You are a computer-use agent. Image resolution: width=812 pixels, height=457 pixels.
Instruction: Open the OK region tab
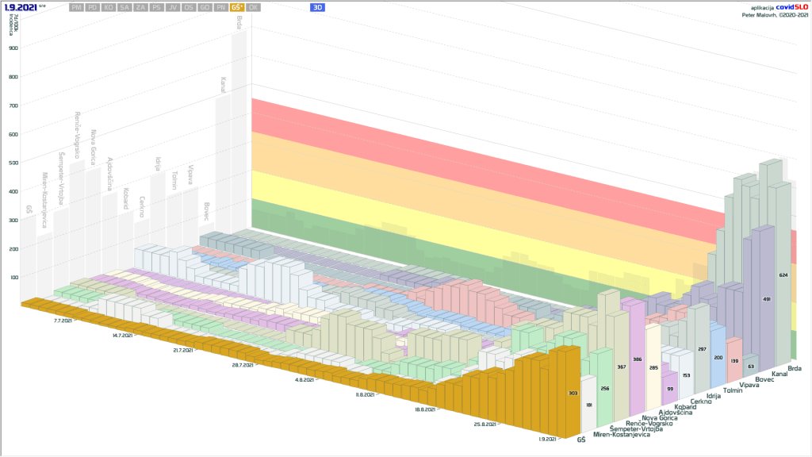253,7
